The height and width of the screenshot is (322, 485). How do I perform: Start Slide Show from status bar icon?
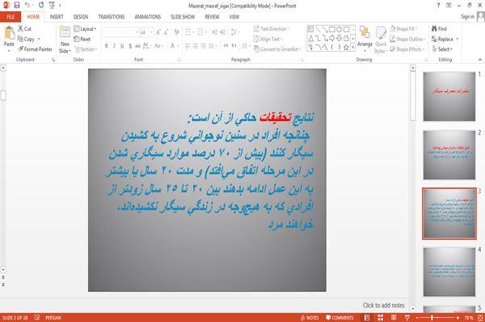point(407,318)
